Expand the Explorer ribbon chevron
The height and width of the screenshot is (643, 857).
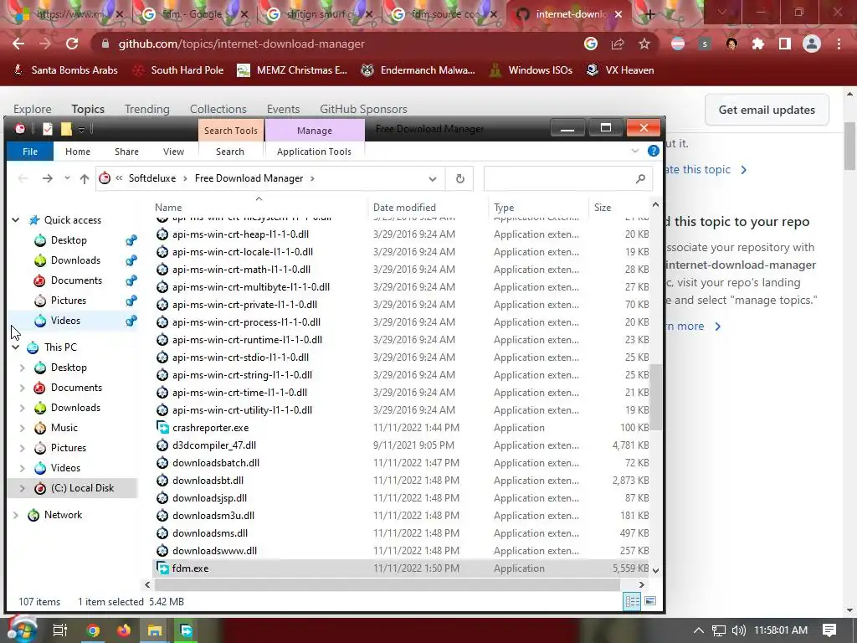pyautogui.click(x=634, y=151)
